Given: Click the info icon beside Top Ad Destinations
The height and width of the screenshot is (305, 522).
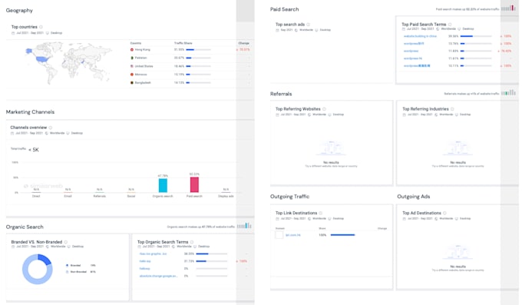Looking at the screenshot, I should [444, 213].
